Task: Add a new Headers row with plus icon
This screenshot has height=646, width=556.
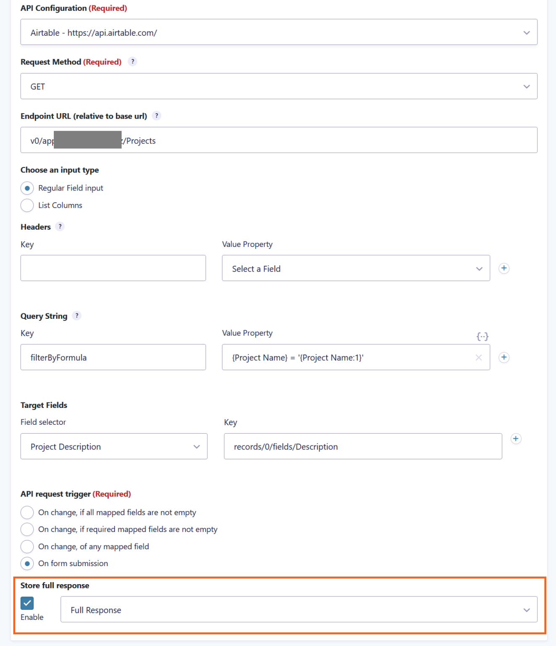Action: [504, 268]
